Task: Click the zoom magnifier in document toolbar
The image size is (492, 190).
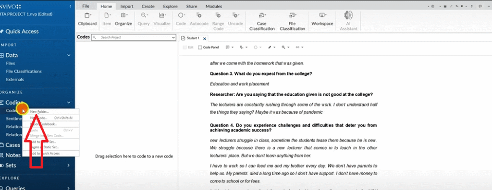Action: click(x=283, y=47)
